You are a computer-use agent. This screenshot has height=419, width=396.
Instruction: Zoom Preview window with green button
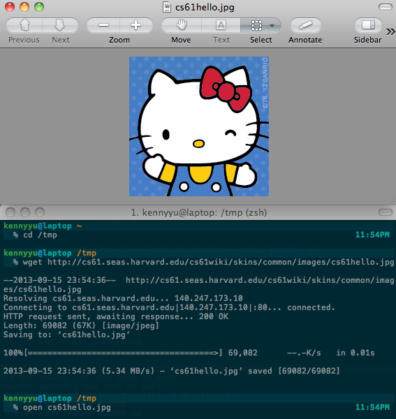click(39, 7)
